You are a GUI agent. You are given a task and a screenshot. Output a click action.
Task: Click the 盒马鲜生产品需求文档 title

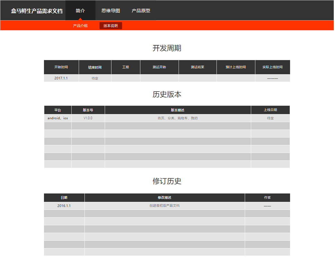click(37, 11)
